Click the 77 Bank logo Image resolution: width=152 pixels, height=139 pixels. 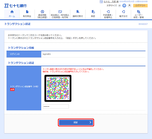(15, 6)
